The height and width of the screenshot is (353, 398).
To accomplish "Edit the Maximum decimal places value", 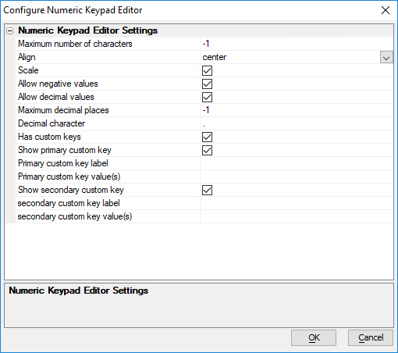I will pos(297,110).
